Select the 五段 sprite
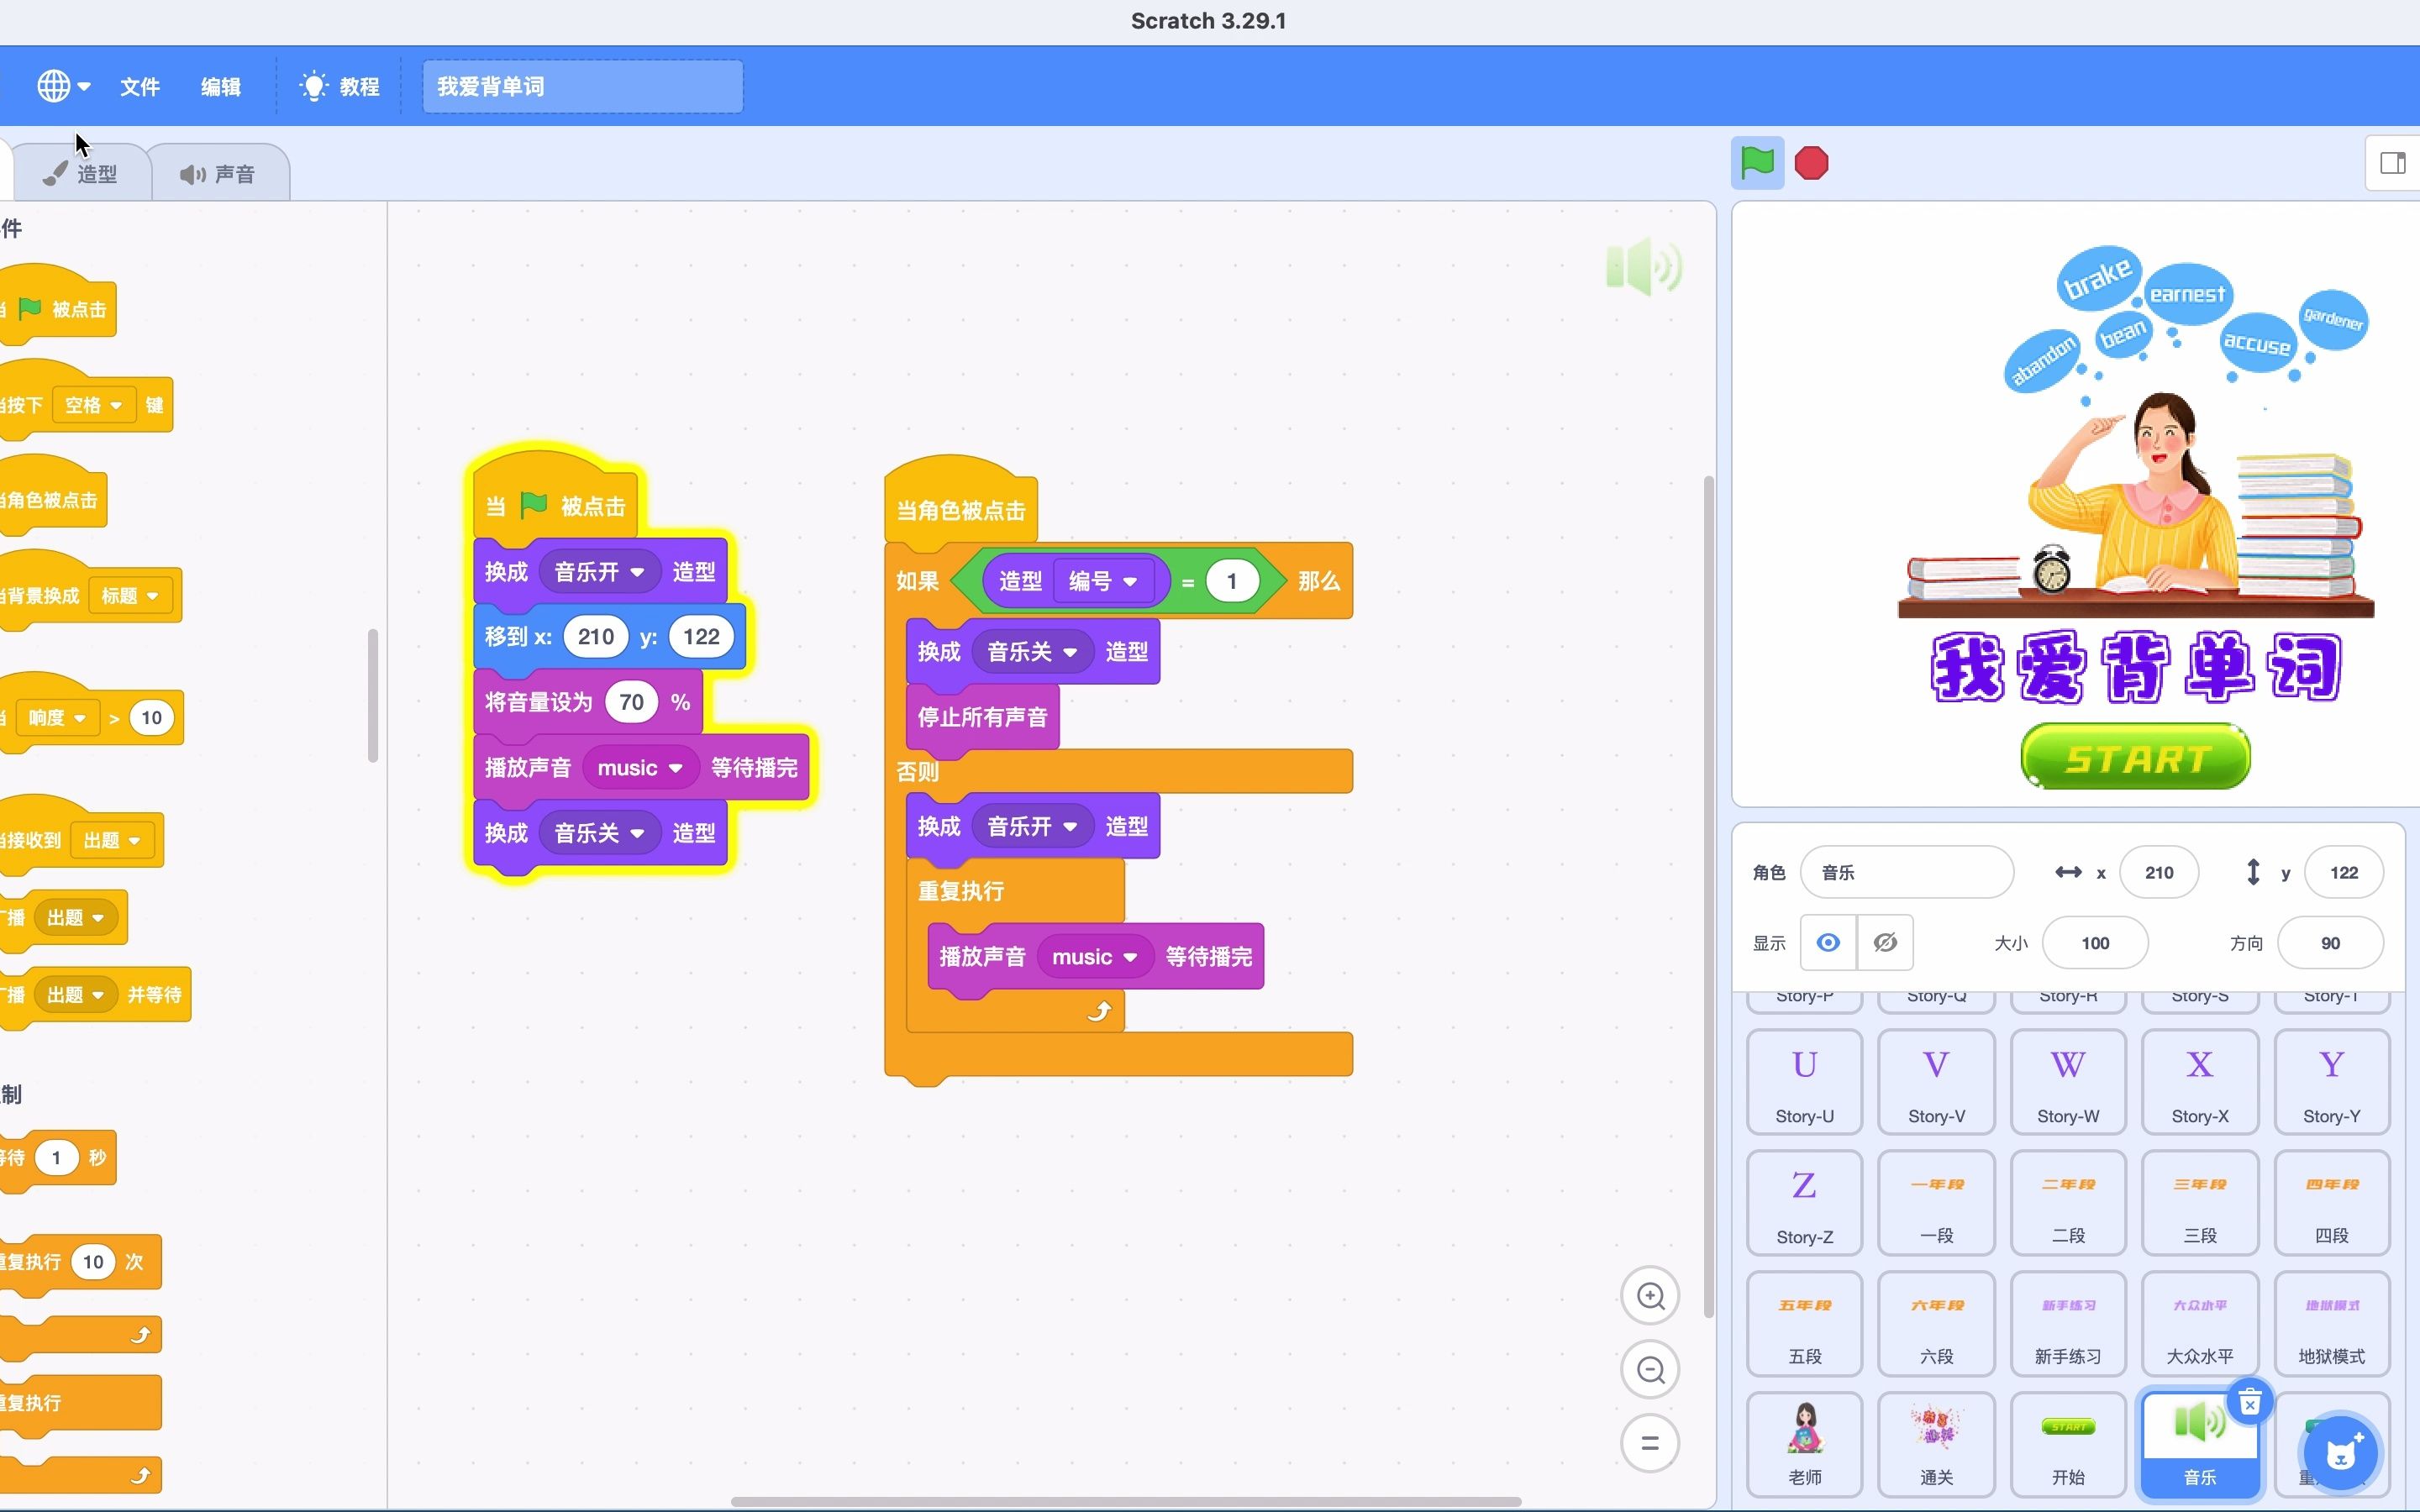 pos(1804,1323)
